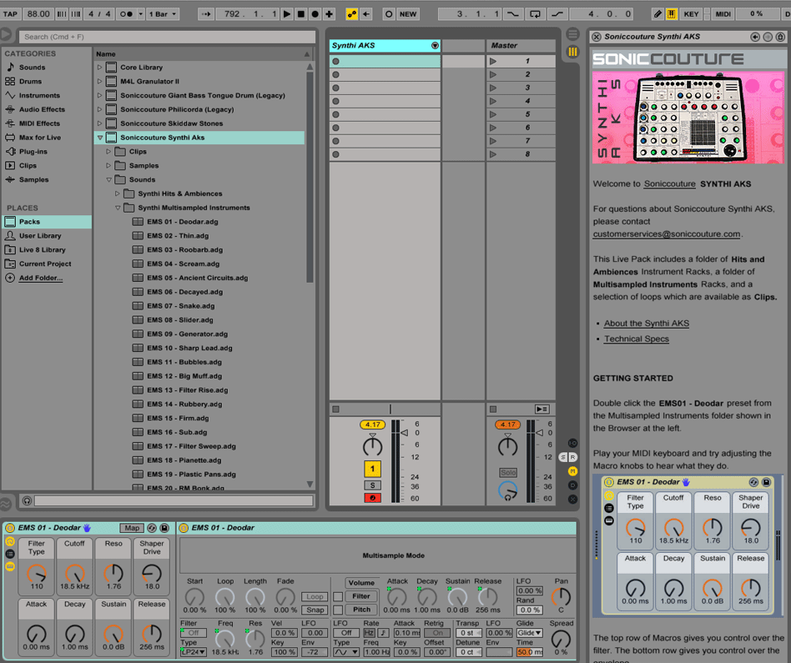Expand the M4L Granulator II pack

pos(100,81)
